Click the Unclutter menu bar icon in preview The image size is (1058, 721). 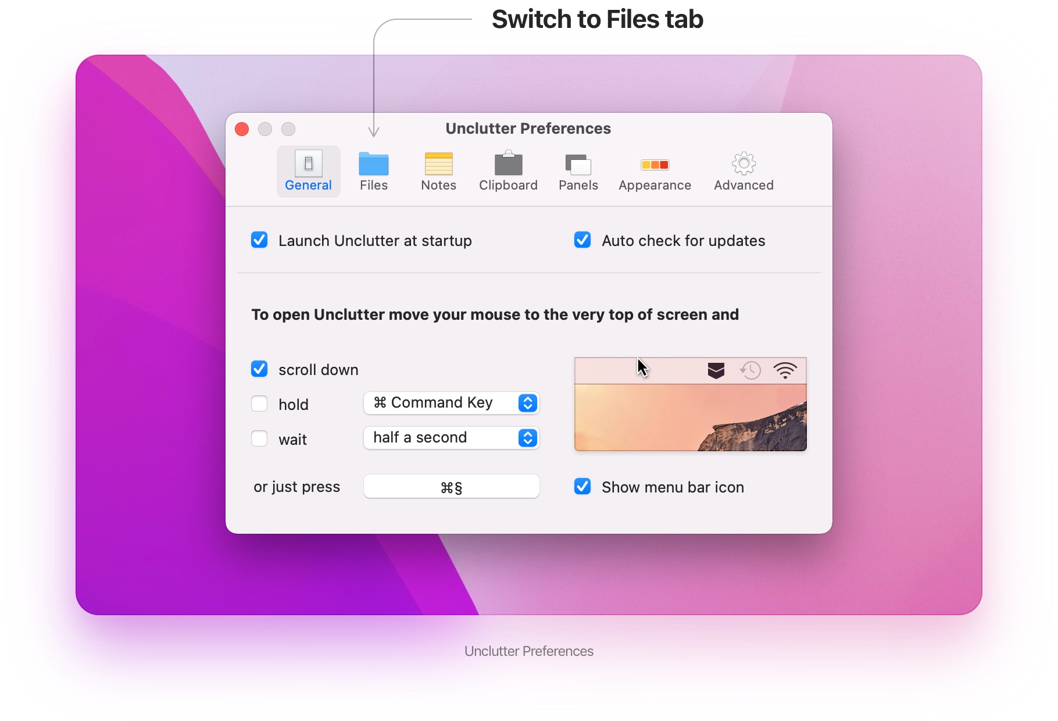point(716,370)
